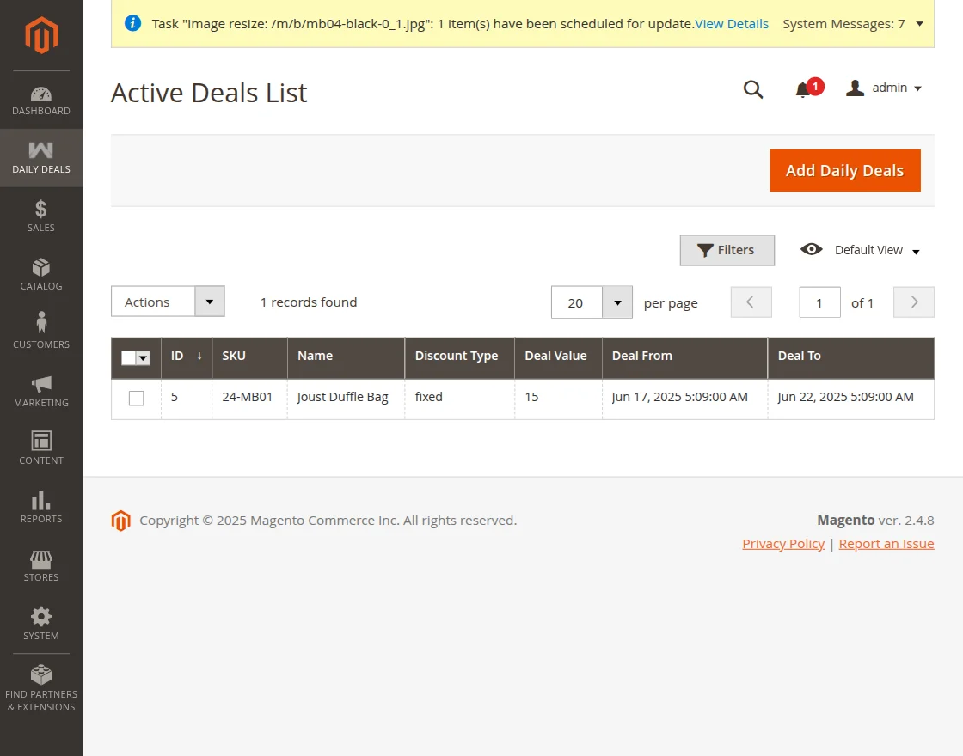Toggle the select-all checkbox in table header
Image resolution: width=963 pixels, height=756 pixels.
coord(129,358)
